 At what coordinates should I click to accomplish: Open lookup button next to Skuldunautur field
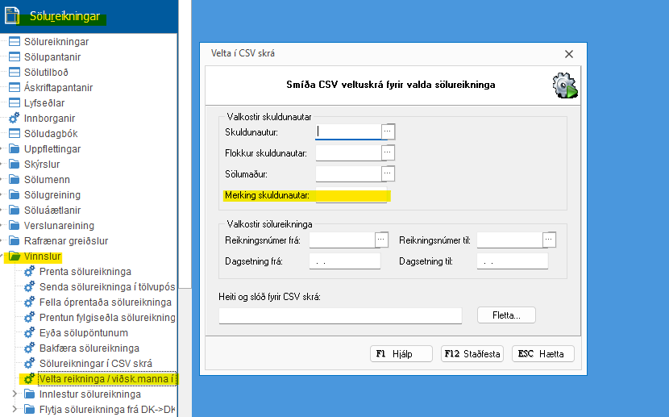(388, 131)
